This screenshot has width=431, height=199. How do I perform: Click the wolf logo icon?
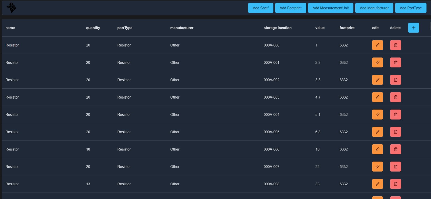click(11, 8)
